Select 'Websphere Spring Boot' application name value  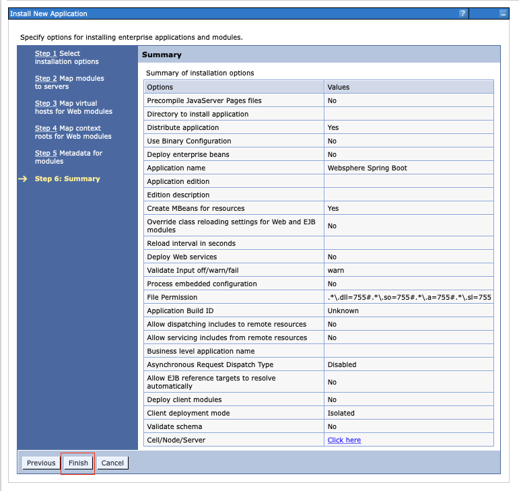pyautogui.click(x=367, y=168)
